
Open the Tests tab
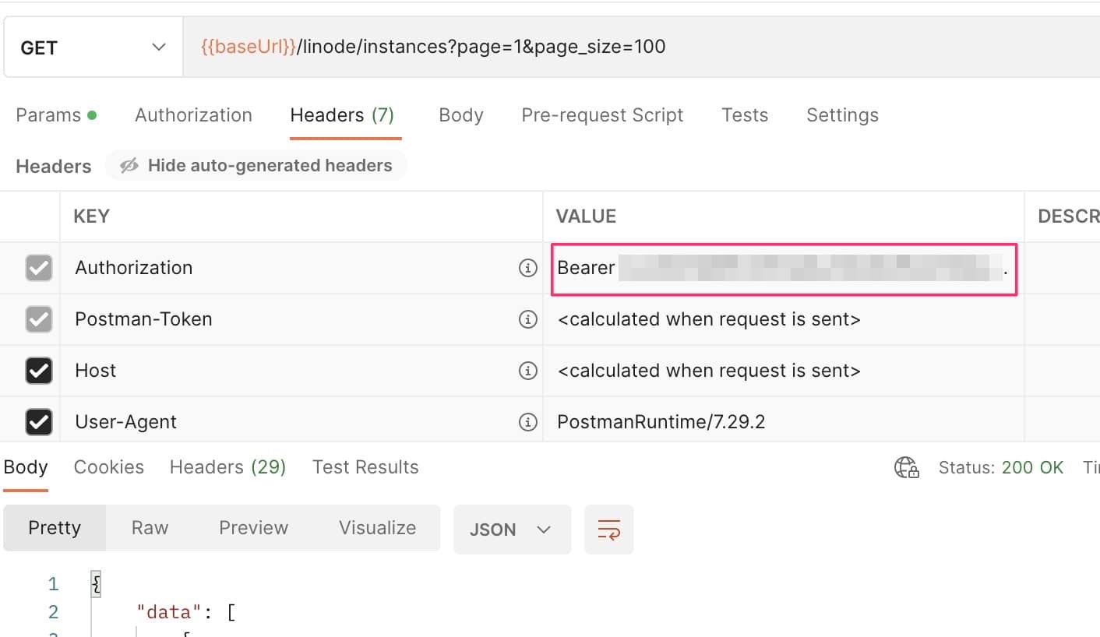coord(744,114)
